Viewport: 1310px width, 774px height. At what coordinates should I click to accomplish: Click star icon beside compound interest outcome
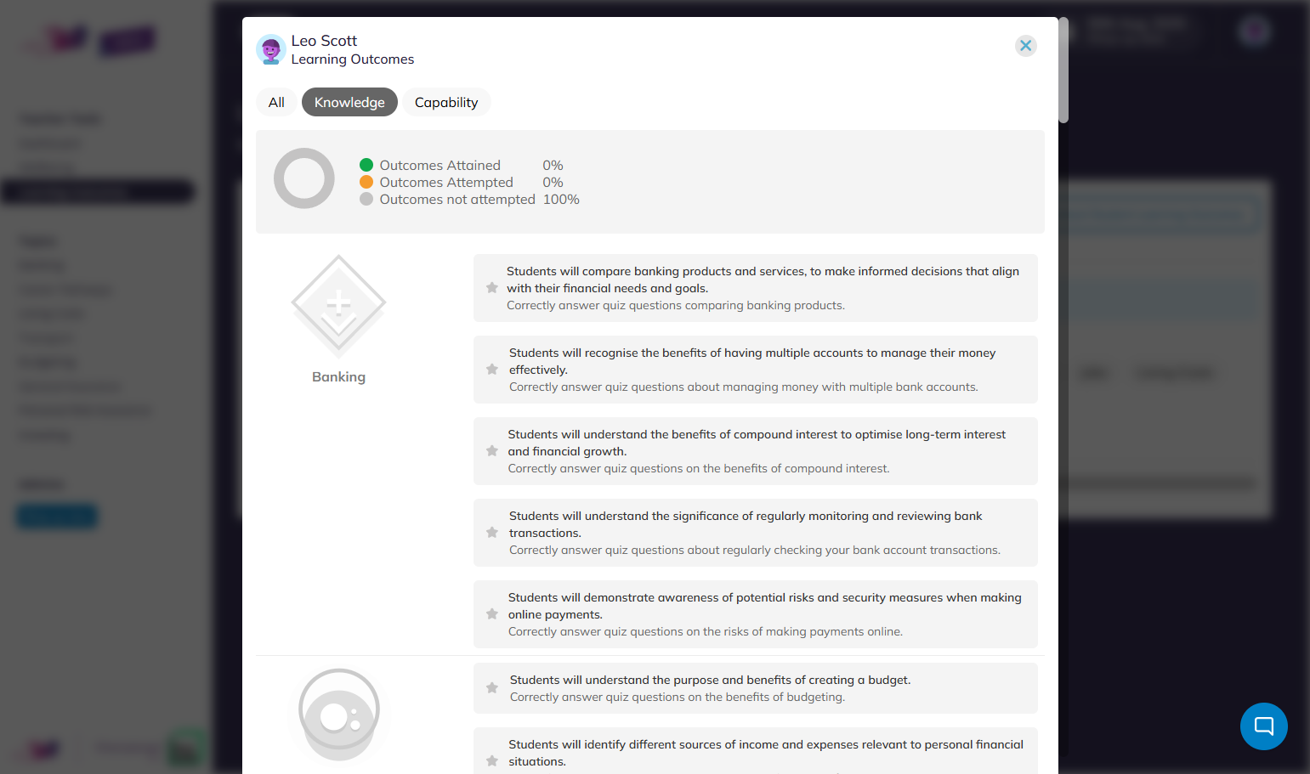click(x=491, y=451)
